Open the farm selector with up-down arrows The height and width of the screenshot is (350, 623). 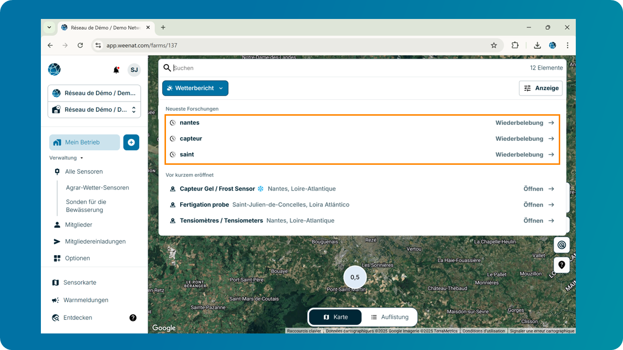click(94, 109)
